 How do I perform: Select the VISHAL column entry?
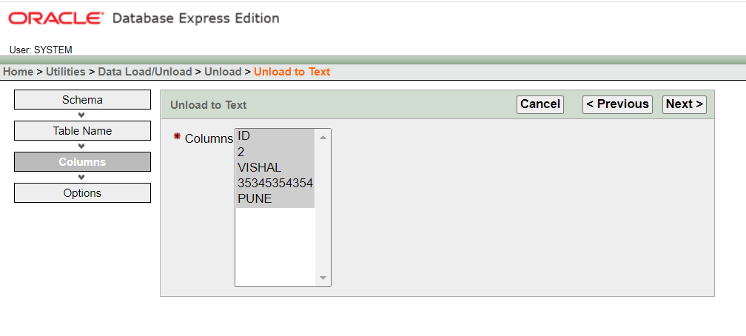275,168
